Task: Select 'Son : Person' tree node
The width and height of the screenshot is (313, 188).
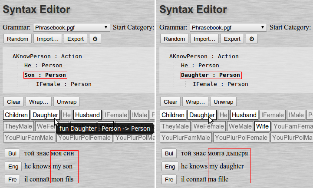Action: (x=46, y=75)
